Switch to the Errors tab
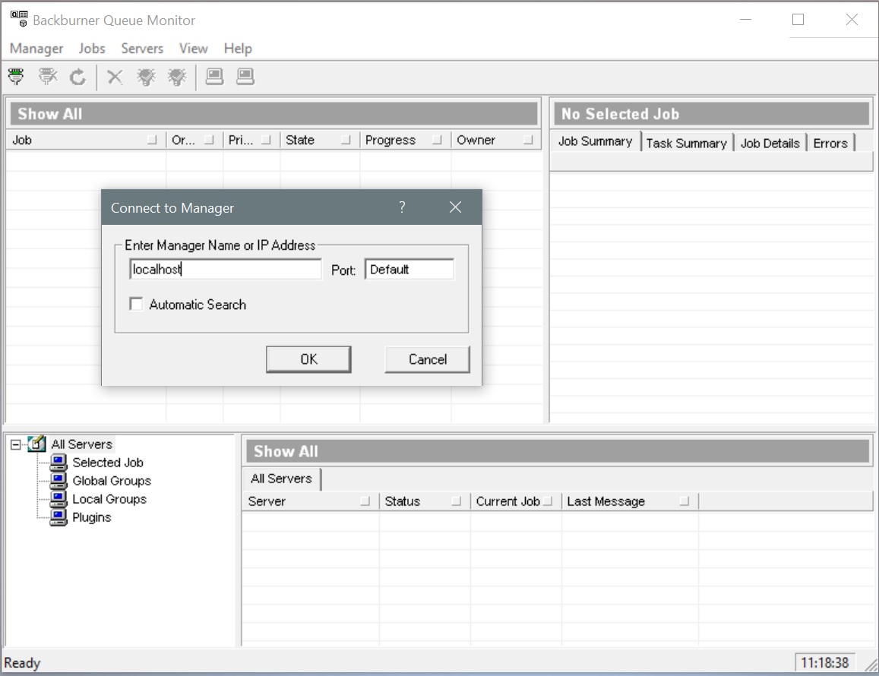The image size is (879, 676). tap(830, 143)
